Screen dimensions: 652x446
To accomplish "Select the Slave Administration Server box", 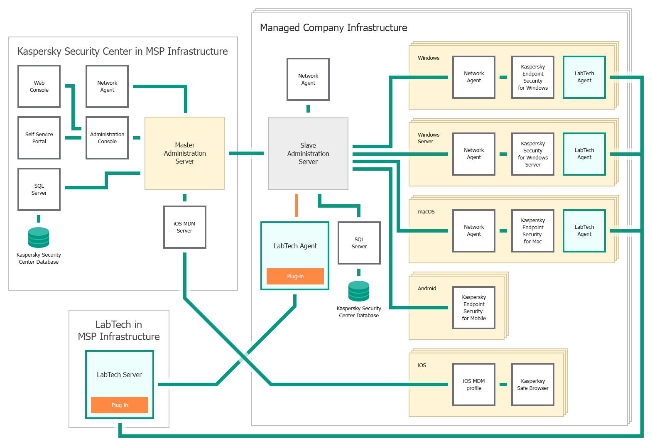I will 308,153.
